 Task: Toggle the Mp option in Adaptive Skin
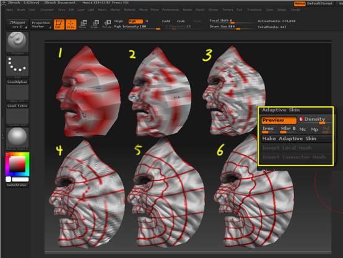tap(315, 129)
